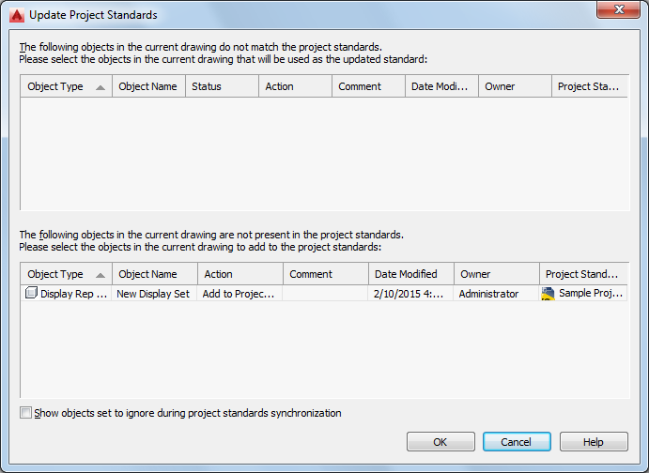Image resolution: width=649 pixels, height=473 pixels.
Task: Click the lower Date Modified column header
Action: pos(410,274)
